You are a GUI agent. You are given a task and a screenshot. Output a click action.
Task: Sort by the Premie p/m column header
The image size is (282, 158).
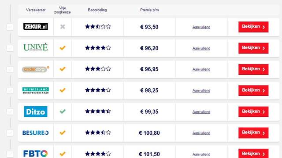(149, 10)
